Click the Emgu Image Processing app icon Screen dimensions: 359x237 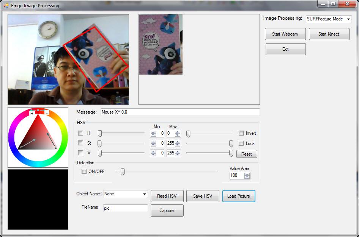click(x=6, y=5)
